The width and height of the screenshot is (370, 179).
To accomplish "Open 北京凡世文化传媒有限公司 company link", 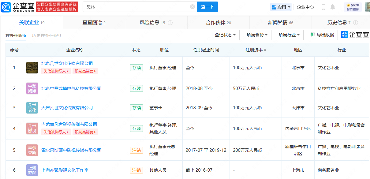I will pyautogui.click(x=67, y=63).
